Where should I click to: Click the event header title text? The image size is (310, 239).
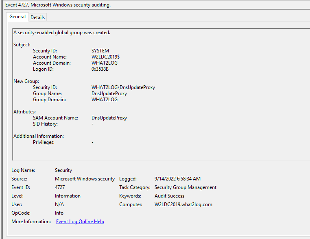(x=58, y=5)
